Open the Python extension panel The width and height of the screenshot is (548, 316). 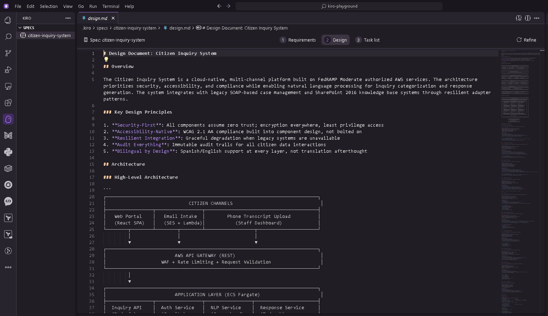8,152
